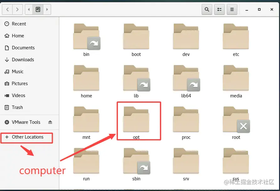The image size is (280, 191).
Task: Open Recent in the sidebar
Action: tap(29, 24)
